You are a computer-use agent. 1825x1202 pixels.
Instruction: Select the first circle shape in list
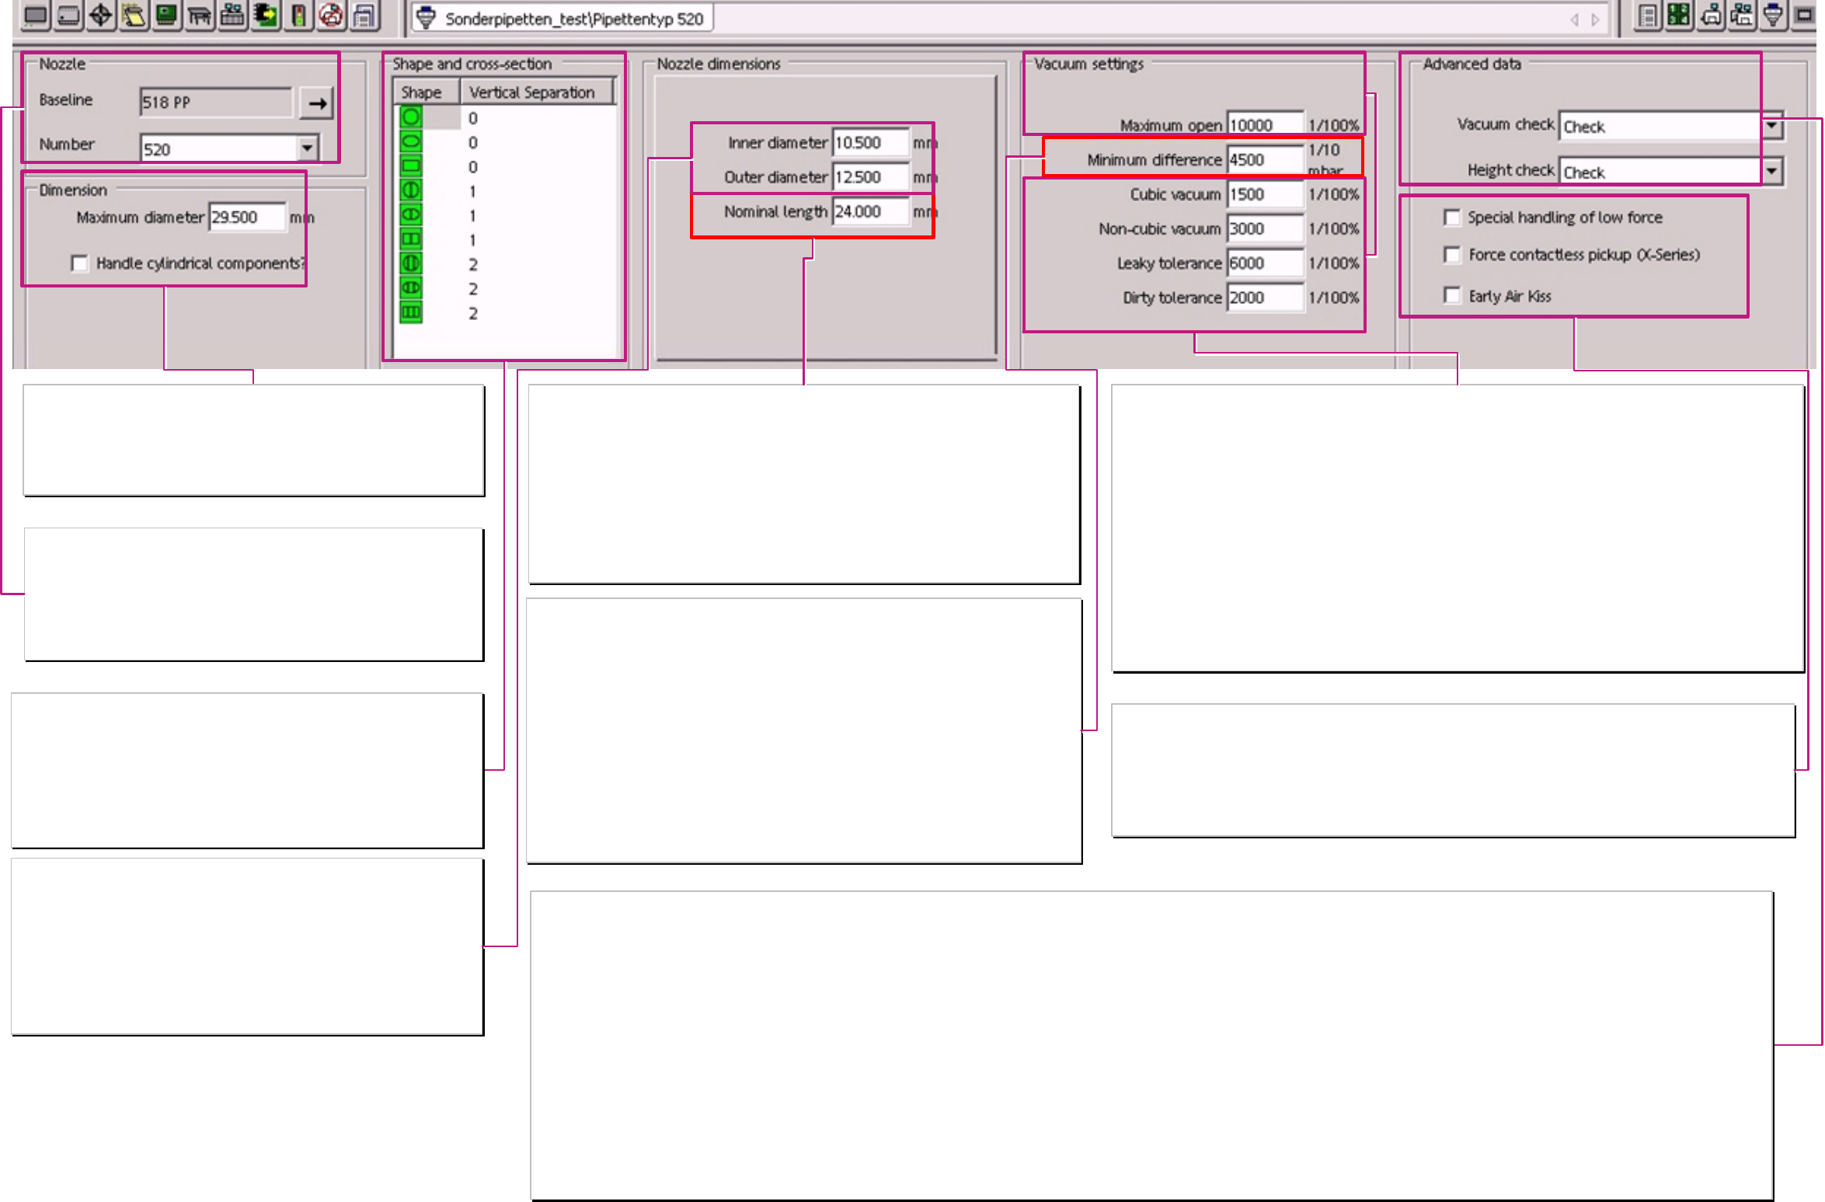pos(411,117)
